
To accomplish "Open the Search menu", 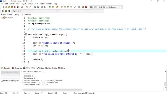I will click(x=12, y=4).
